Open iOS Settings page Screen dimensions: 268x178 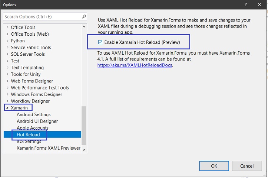(29, 141)
